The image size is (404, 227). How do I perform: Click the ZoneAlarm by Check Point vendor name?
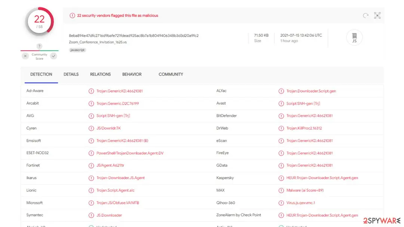[x=239, y=215]
